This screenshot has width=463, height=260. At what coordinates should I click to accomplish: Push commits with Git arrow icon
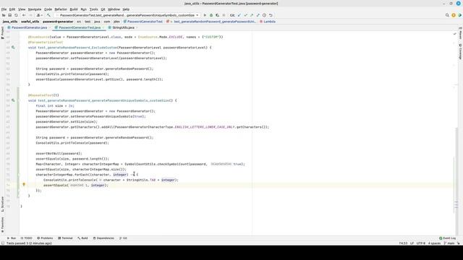coord(252,15)
